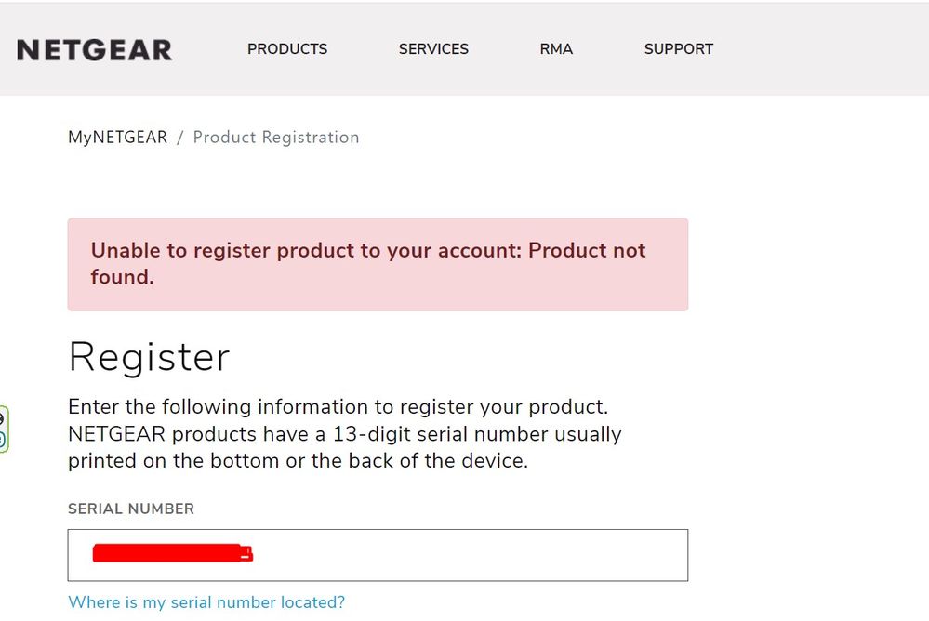Open 'Where is my serial number located?' link
The width and height of the screenshot is (929, 621).
[x=206, y=602]
